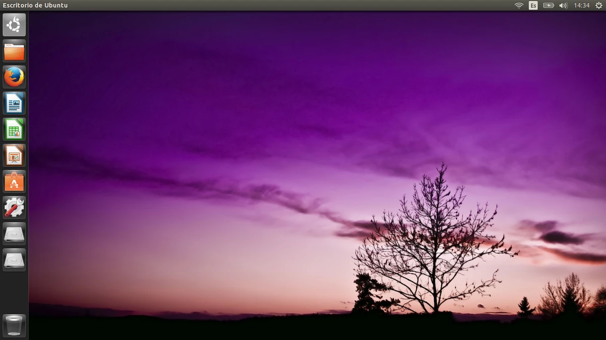This screenshot has width=606, height=340.
Task: Open the Wi-Fi network indicator menu
Action: click(519, 5)
